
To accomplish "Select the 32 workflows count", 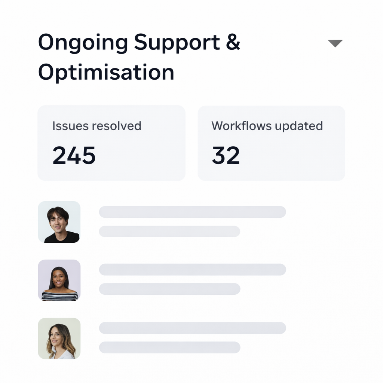I will coord(226,155).
